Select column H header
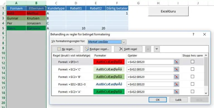The height and width of the screenshot is (108, 214). click(158, 3)
